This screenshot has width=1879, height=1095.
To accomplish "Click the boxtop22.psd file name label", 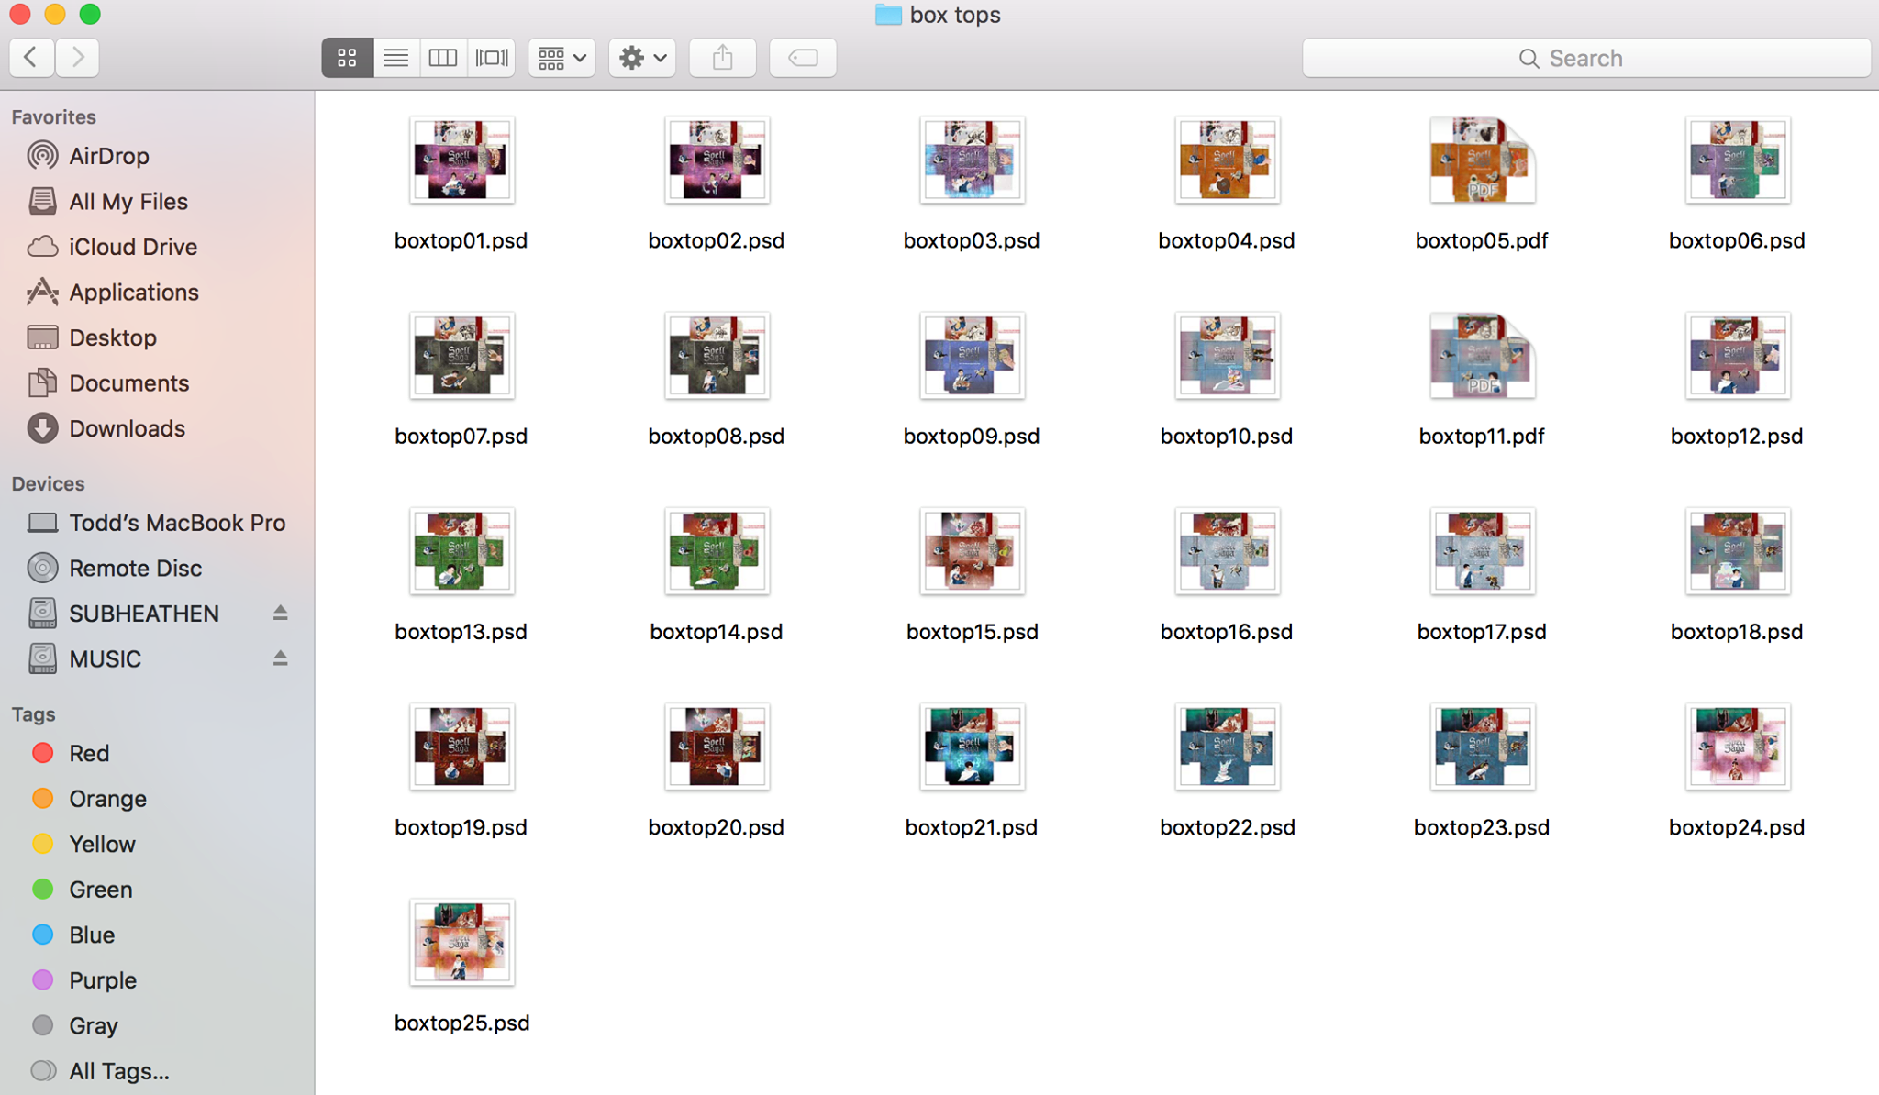I will (1227, 827).
